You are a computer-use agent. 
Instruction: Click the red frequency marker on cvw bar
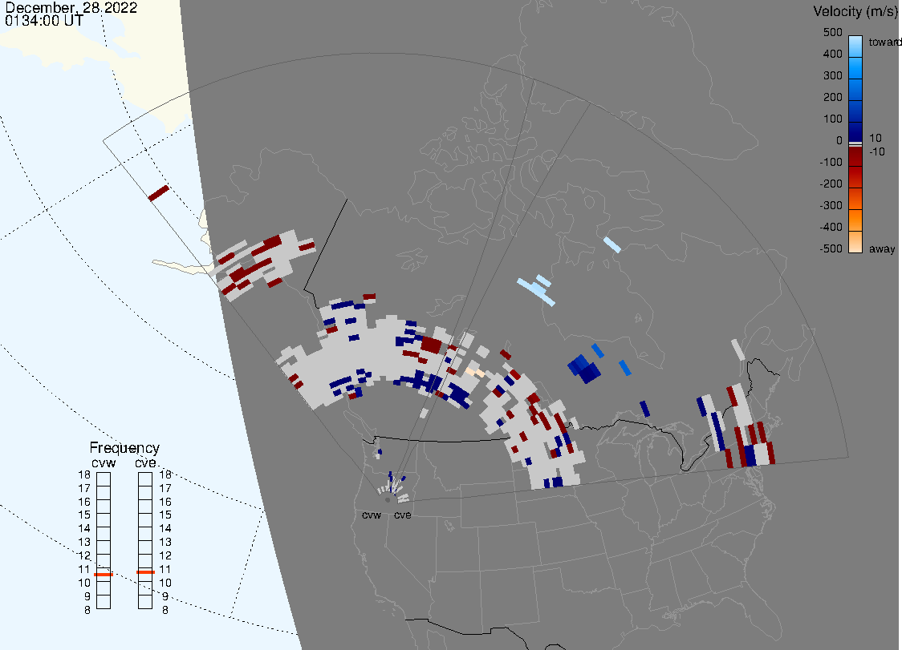[x=104, y=575]
